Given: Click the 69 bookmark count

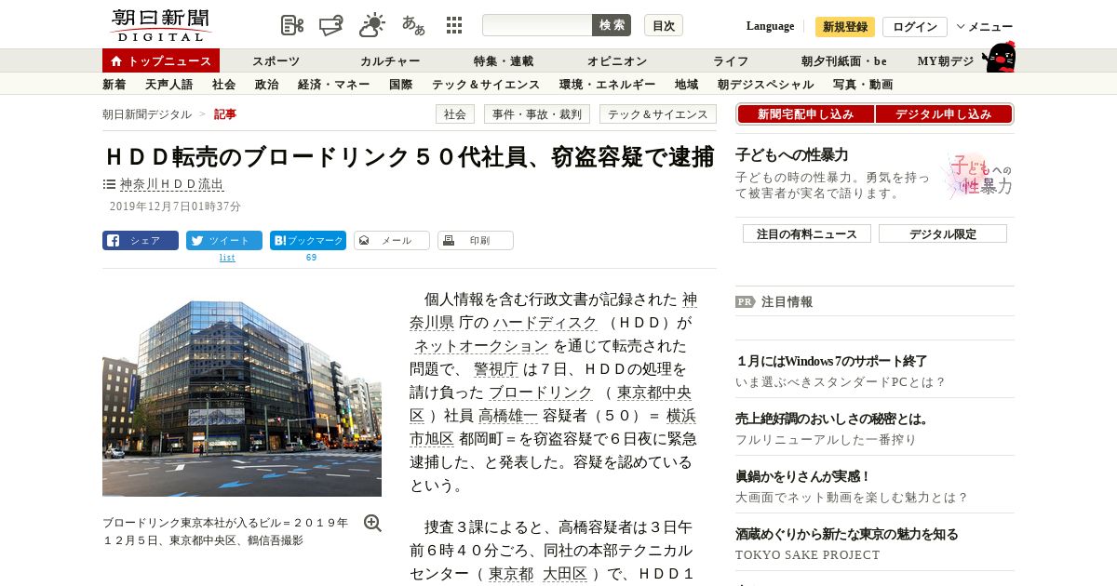Looking at the screenshot, I should (x=311, y=258).
